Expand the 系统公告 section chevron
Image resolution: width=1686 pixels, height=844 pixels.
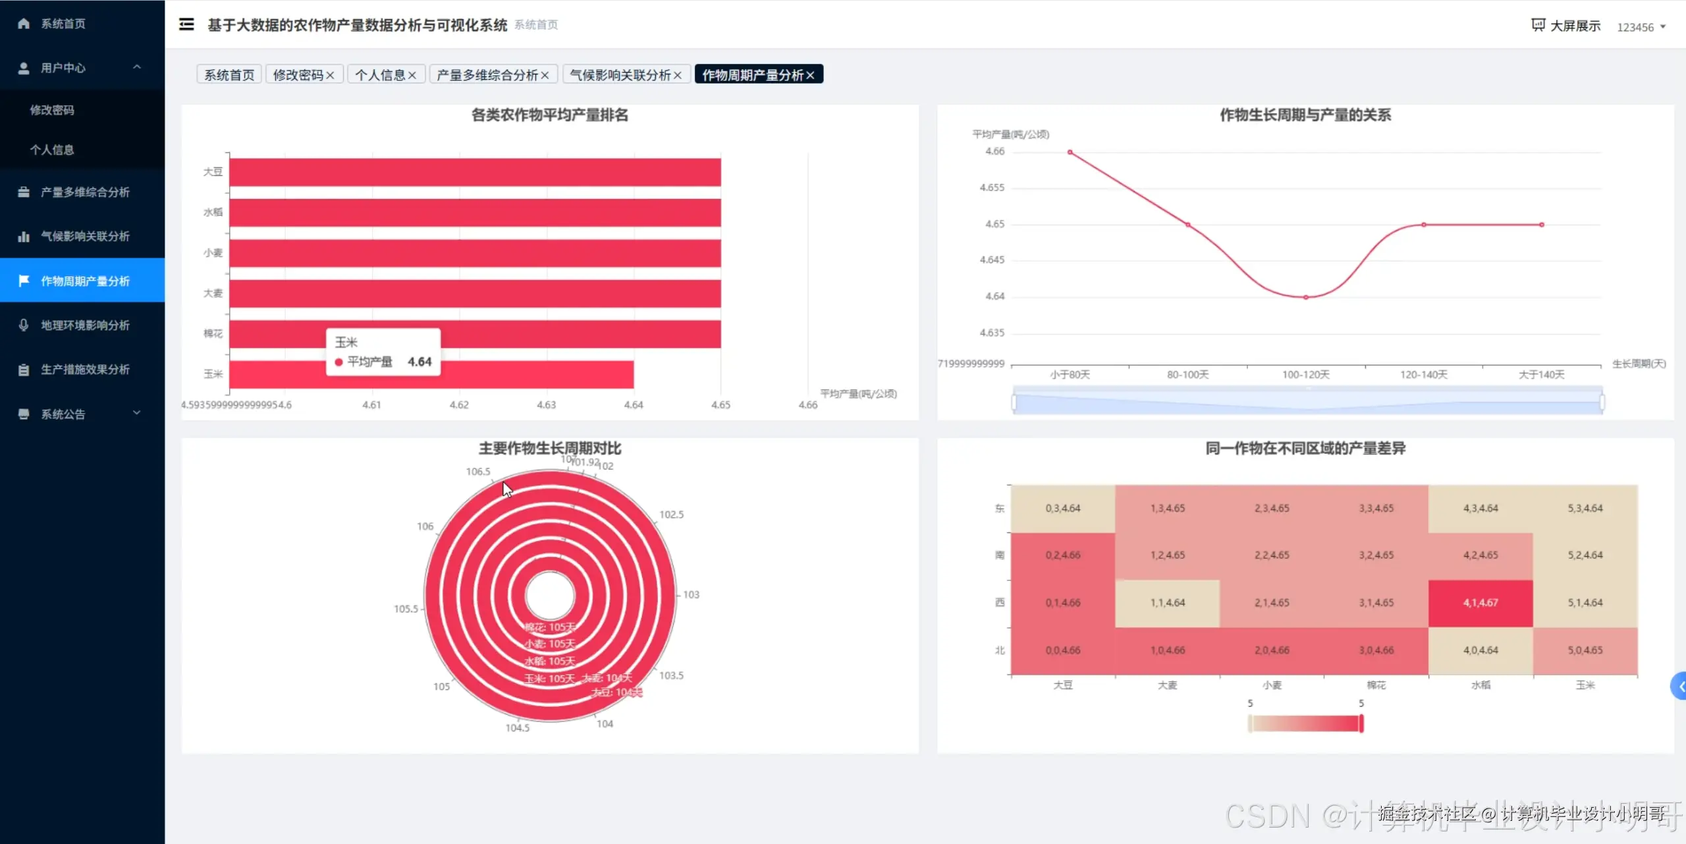[137, 413]
